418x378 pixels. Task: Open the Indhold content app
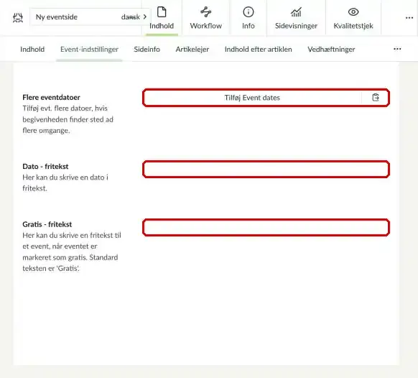162,18
